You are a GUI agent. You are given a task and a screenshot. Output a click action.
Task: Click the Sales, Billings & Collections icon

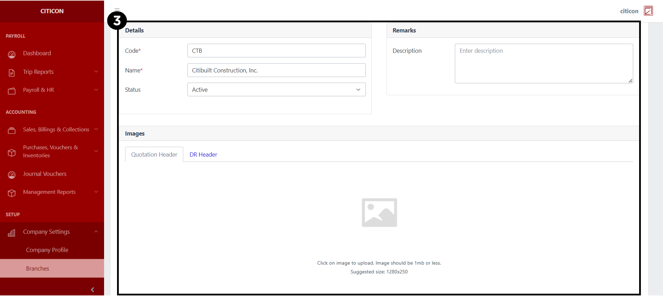12,130
